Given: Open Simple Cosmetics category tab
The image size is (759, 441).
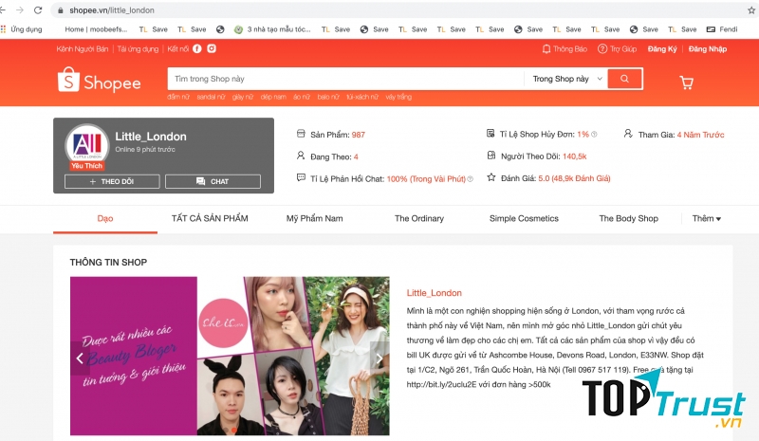Looking at the screenshot, I should pyautogui.click(x=524, y=218).
